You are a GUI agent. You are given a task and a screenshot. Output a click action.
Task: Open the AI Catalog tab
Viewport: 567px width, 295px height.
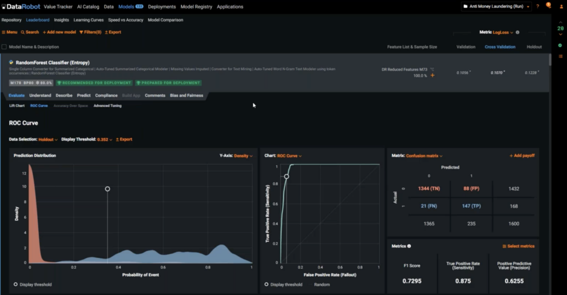(x=88, y=7)
